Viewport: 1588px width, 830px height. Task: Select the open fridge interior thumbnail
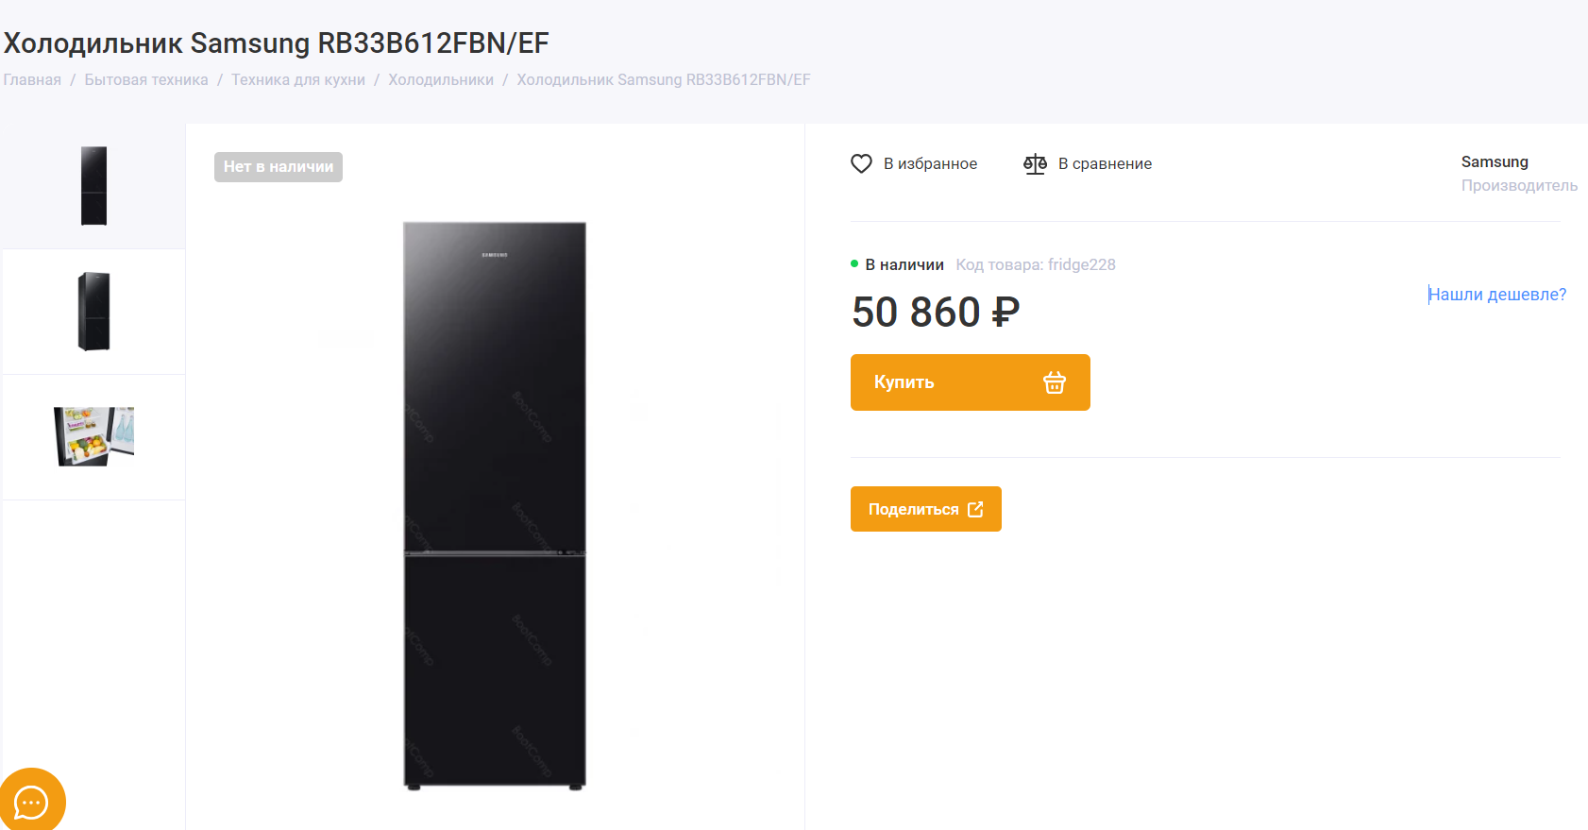(x=93, y=437)
